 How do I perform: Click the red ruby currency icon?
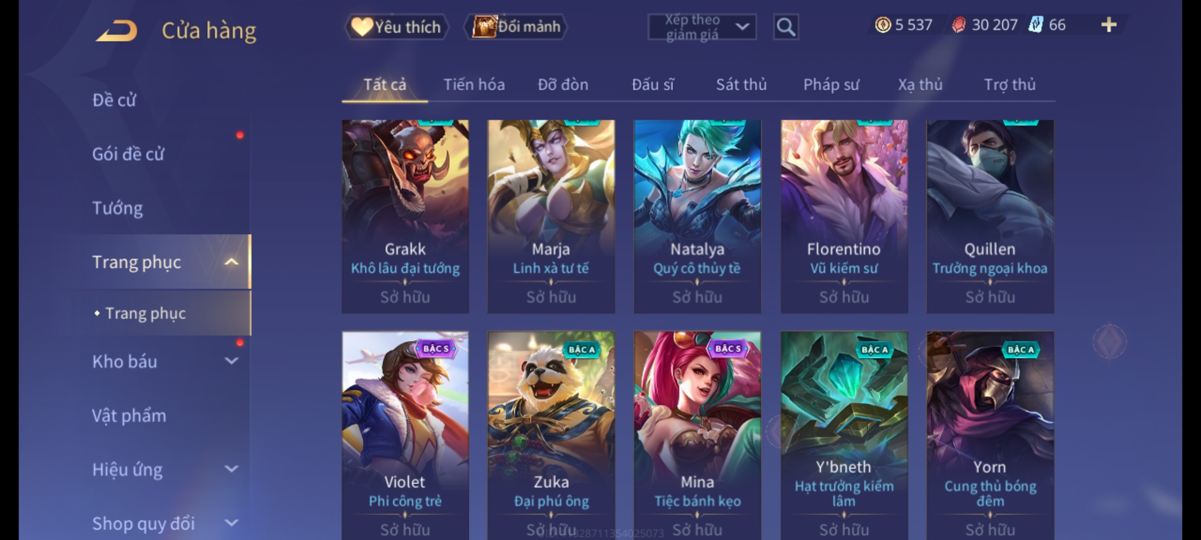coord(958,24)
